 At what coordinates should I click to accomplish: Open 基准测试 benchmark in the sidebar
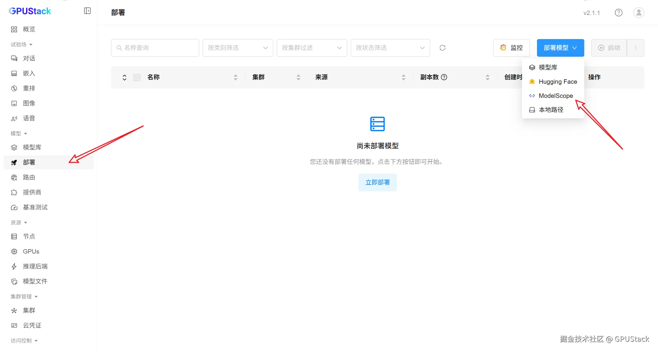(x=35, y=207)
